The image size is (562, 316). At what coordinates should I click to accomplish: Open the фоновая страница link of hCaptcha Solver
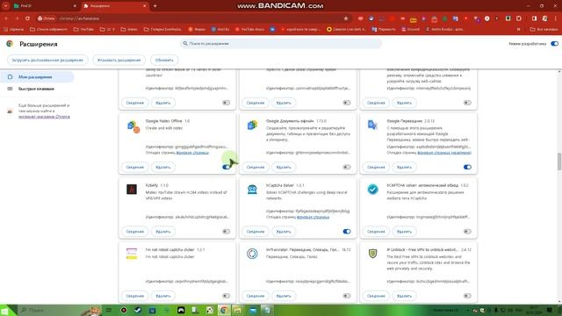[313, 217]
